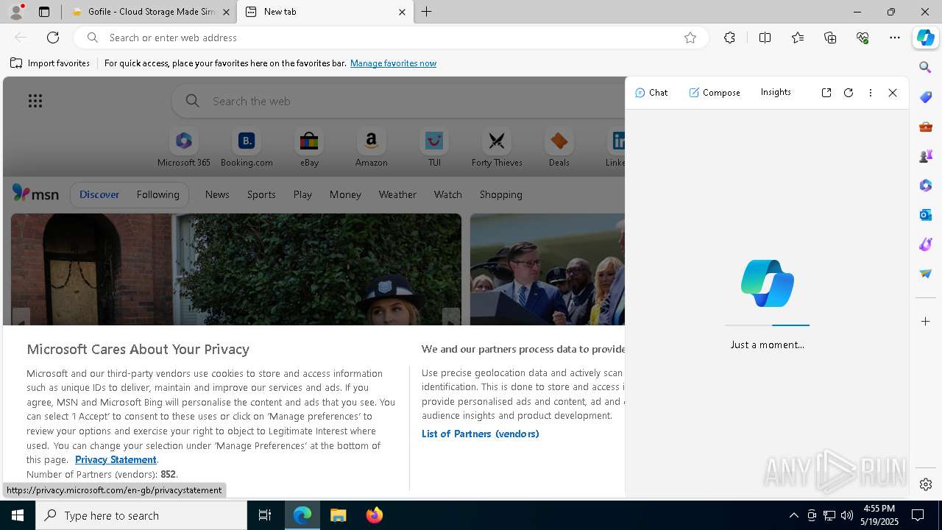Launch Firefox from the taskbar
Viewport: 942px width, 530px height.
(374, 515)
